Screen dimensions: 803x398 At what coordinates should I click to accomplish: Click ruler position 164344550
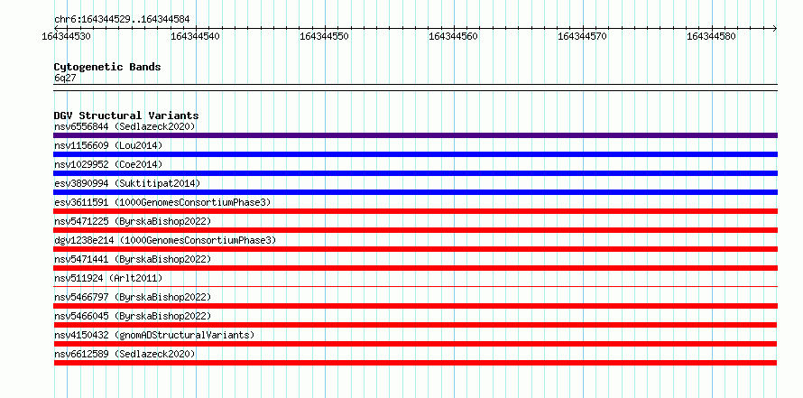tap(324, 36)
